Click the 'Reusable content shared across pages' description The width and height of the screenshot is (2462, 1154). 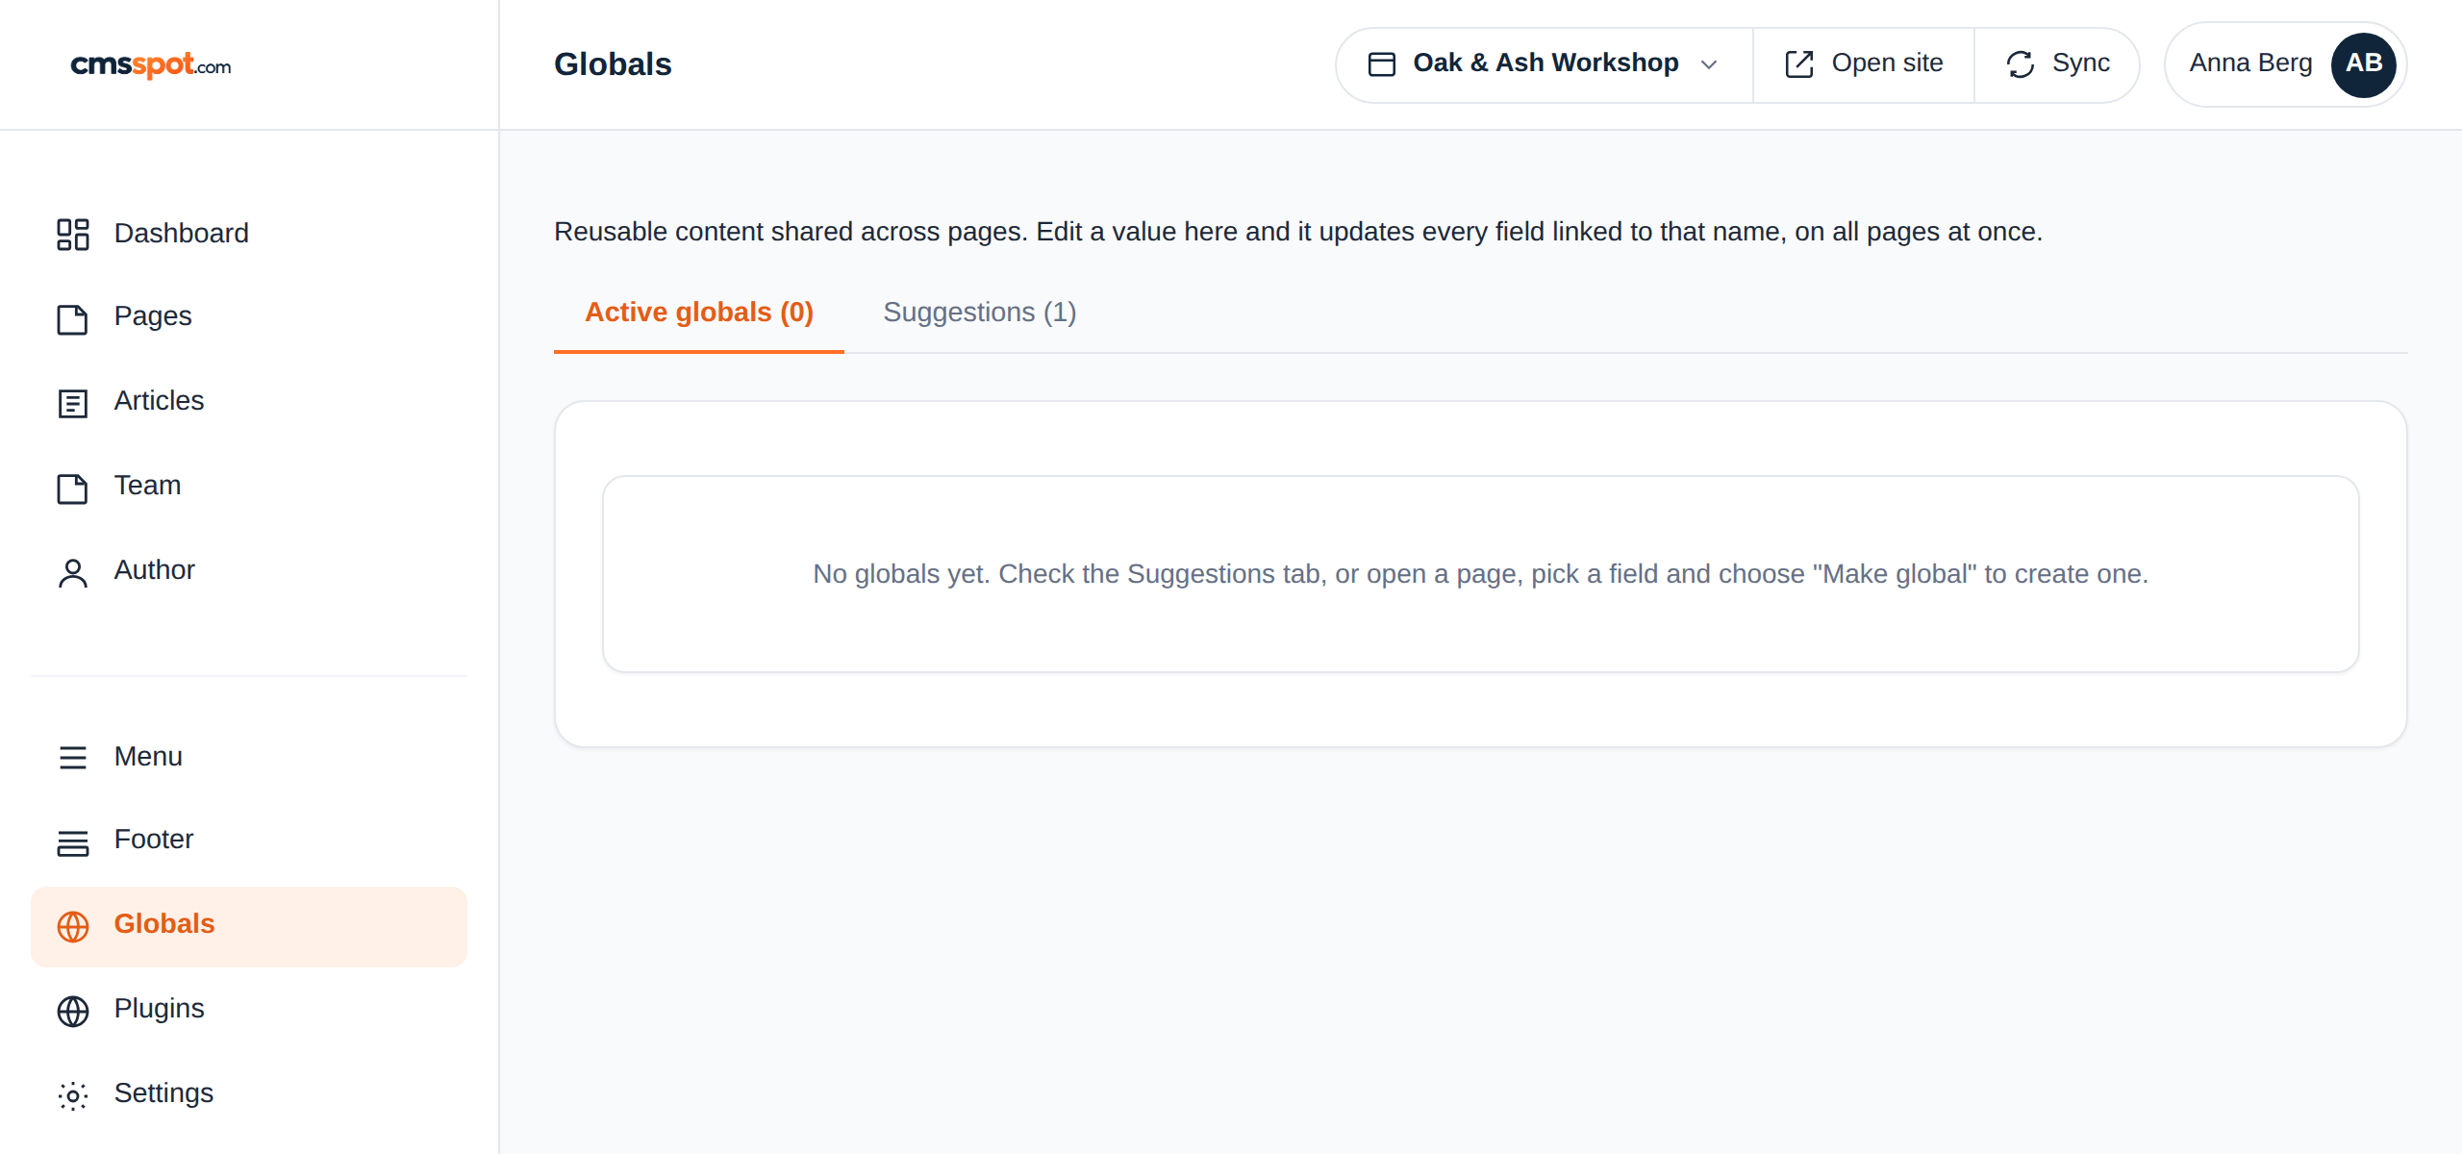pos(1298,232)
